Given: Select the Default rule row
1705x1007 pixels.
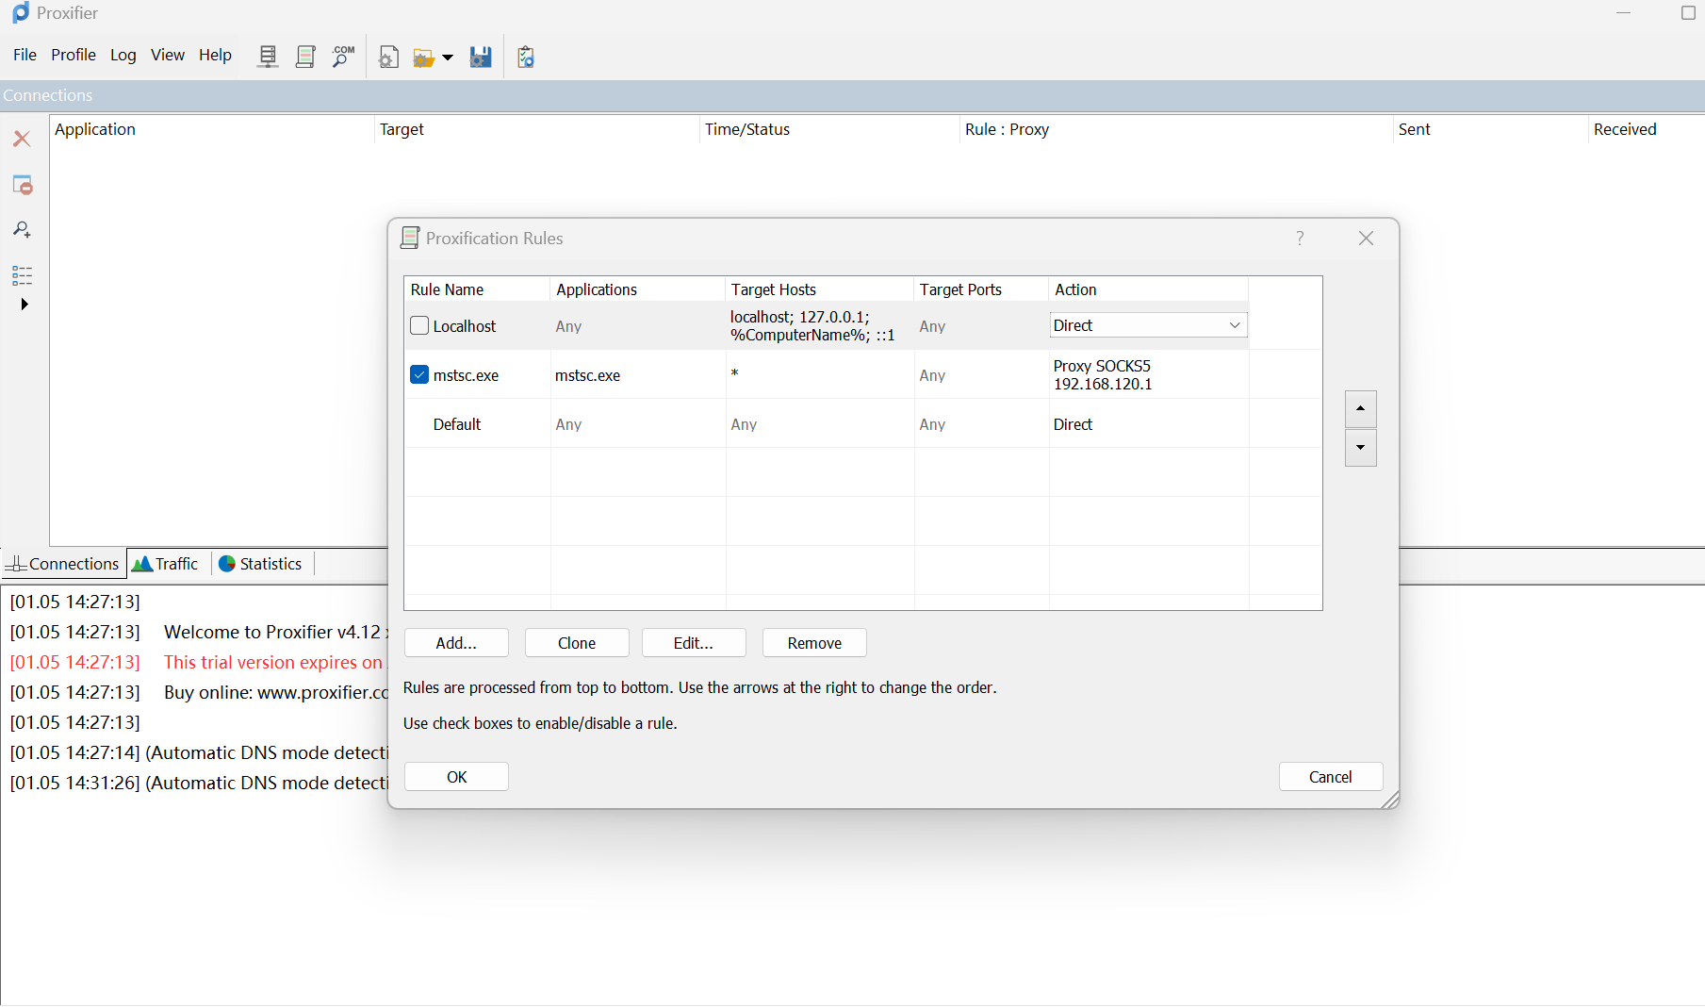Looking at the screenshot, I should pyautogui.click(x=827, y=424).
